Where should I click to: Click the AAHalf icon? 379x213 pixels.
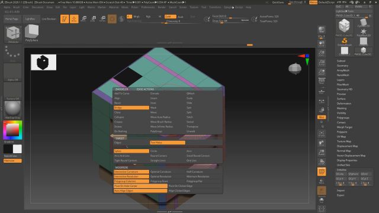point(322,72)
